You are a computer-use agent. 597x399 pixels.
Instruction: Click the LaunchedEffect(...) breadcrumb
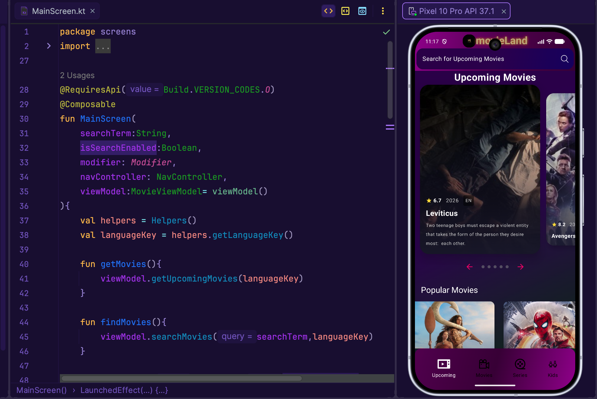[124, 390]
